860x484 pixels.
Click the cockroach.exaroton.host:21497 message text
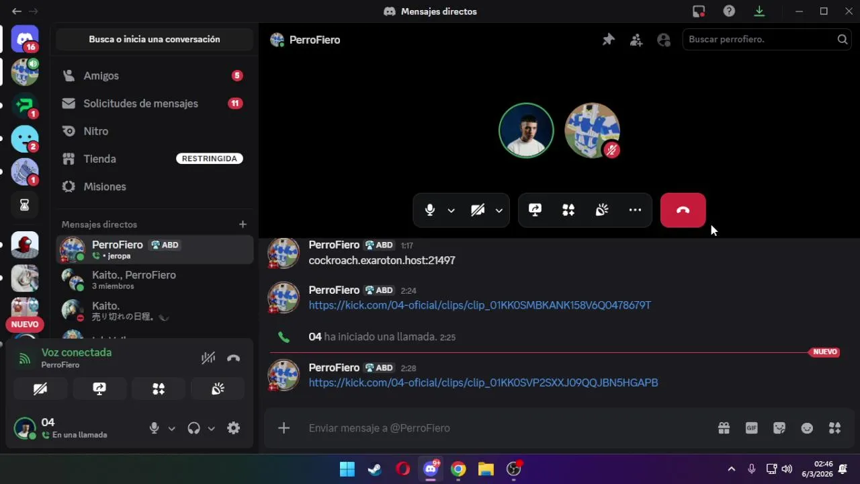[x=382, y=260]
